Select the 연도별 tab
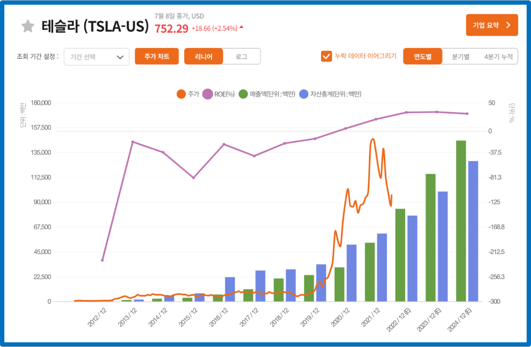 423,56
